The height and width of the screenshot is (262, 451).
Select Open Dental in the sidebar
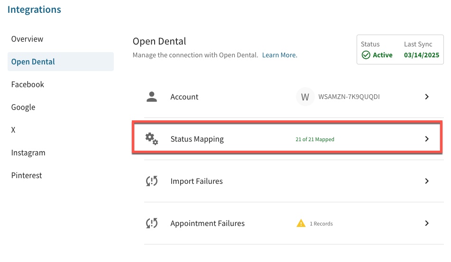pos(61,62)
